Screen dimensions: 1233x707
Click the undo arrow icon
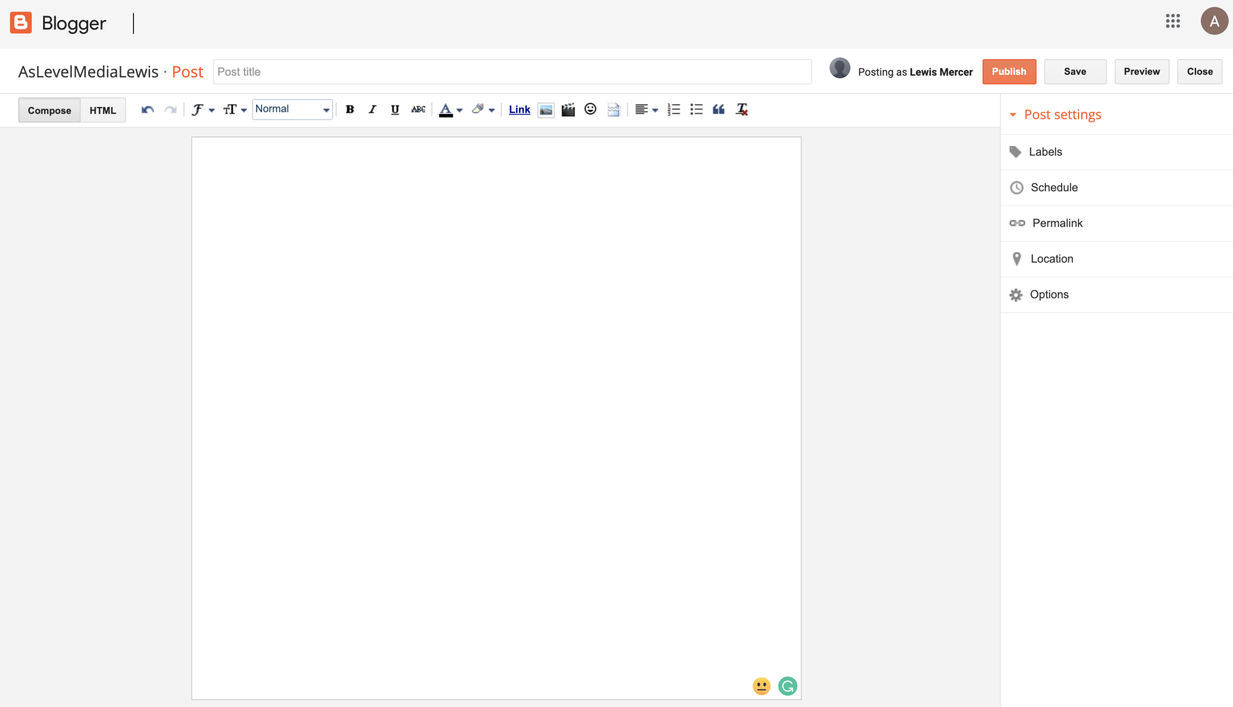pos(147,109)
